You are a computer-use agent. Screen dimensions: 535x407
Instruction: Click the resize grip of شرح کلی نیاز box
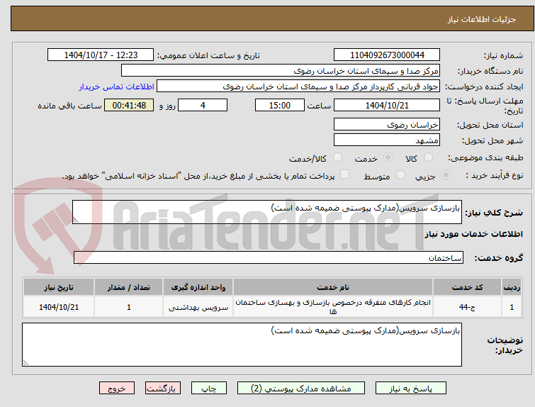pos(76,221)
